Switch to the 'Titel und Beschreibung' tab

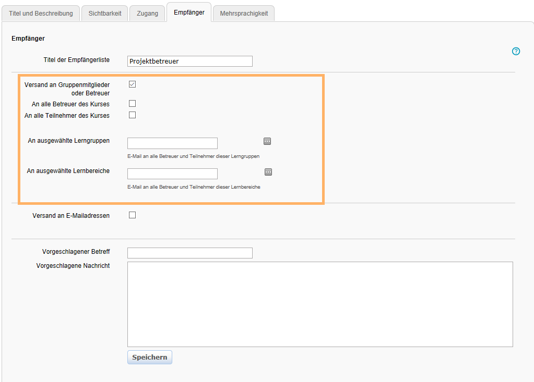(41, 14)
